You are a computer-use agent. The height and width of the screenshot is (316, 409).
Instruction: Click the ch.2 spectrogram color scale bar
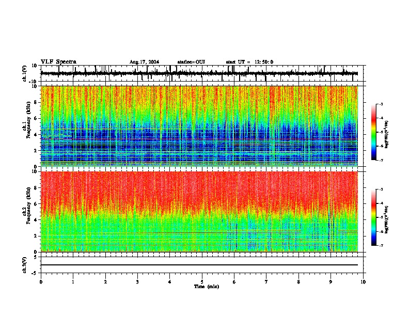[374, 217]
